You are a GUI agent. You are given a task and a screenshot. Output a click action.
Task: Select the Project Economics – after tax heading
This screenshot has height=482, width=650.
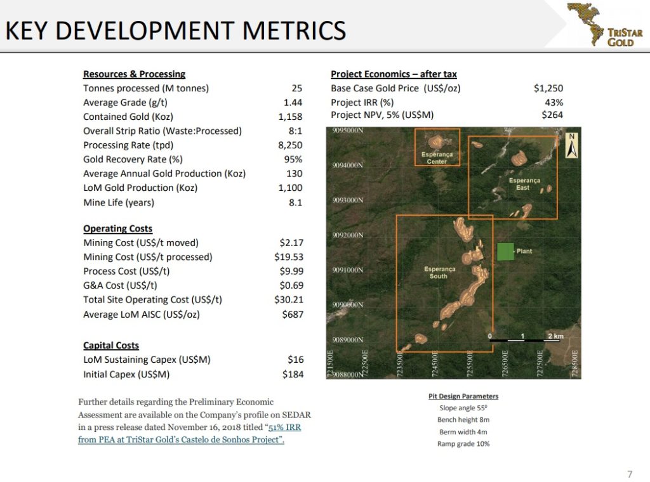click(x=394, y=74)
